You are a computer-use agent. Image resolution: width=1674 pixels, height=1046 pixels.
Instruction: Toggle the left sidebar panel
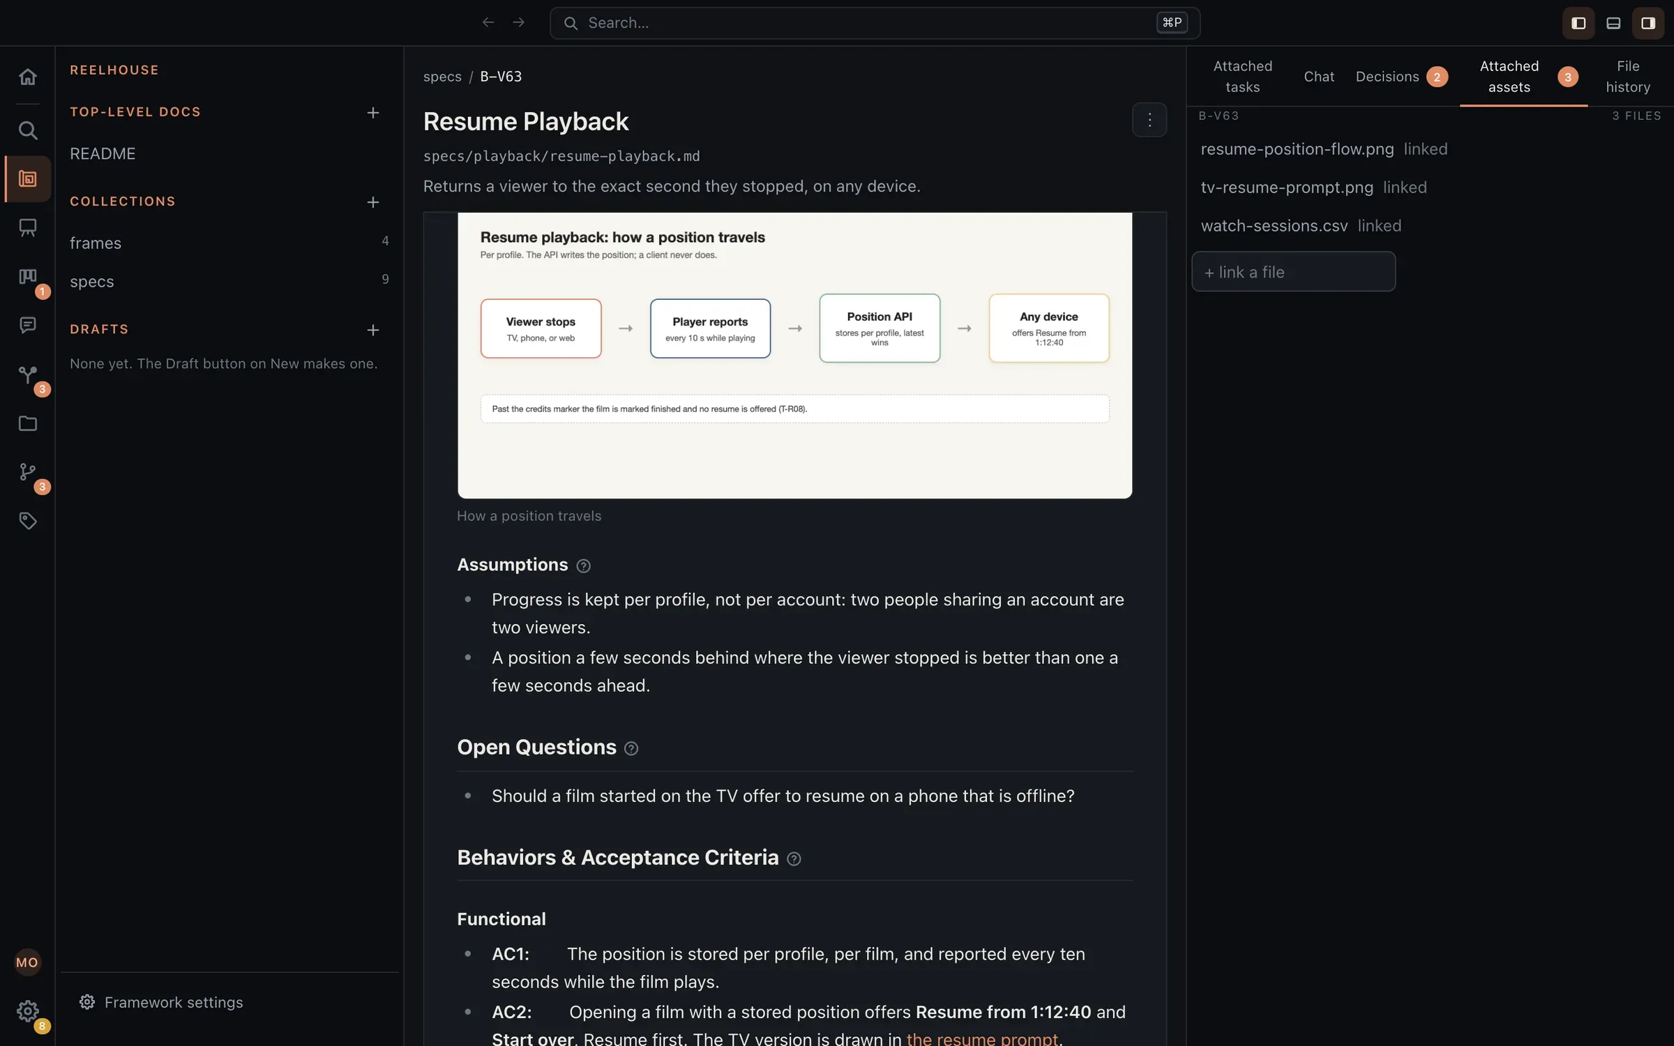coord(1578,23)
